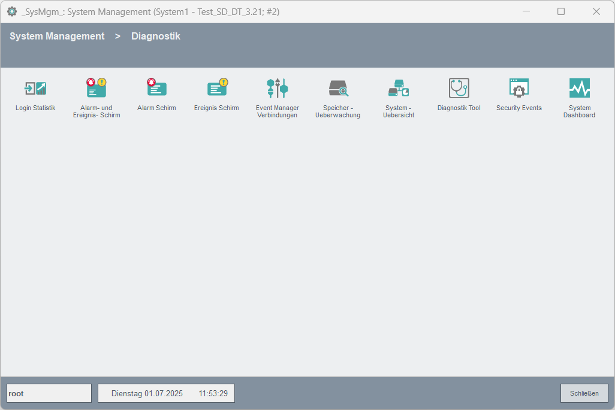Click the Diagnostik breadcrumb item
Viewport: 615px width, 410px height.
(156, 37)
